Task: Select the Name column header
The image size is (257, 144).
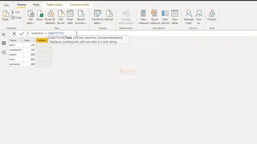Action: 13,40
